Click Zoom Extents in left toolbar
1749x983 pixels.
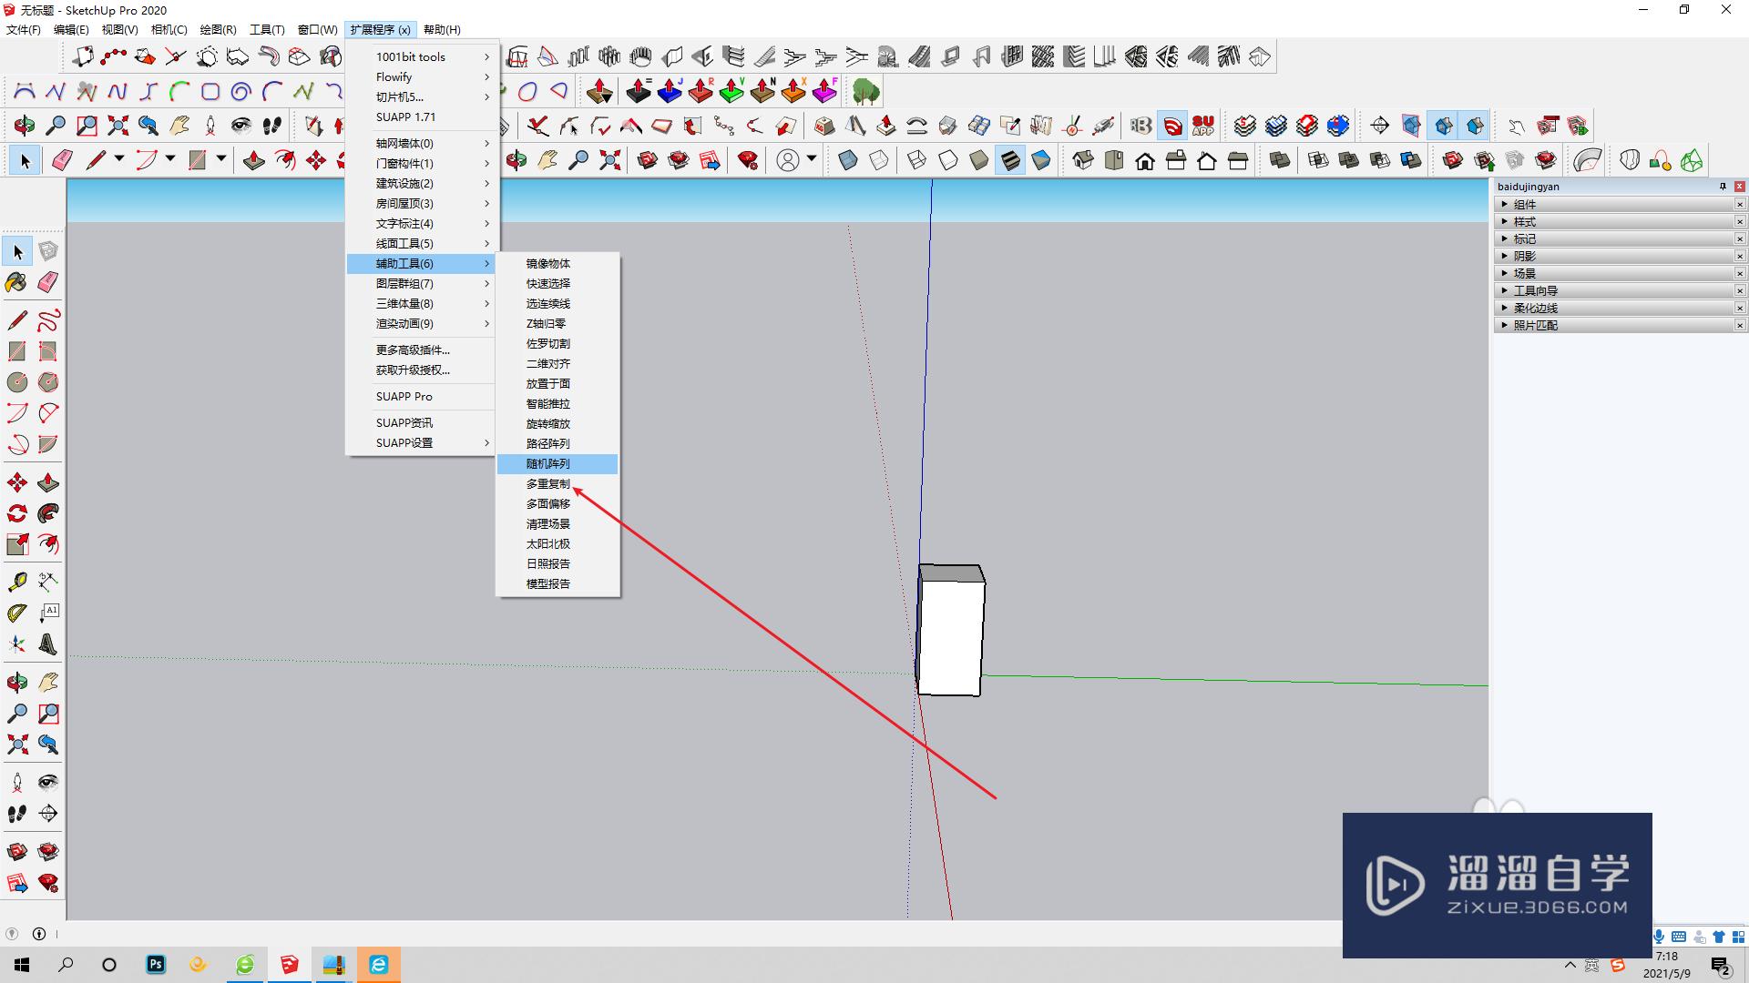(x=17, y=745)
